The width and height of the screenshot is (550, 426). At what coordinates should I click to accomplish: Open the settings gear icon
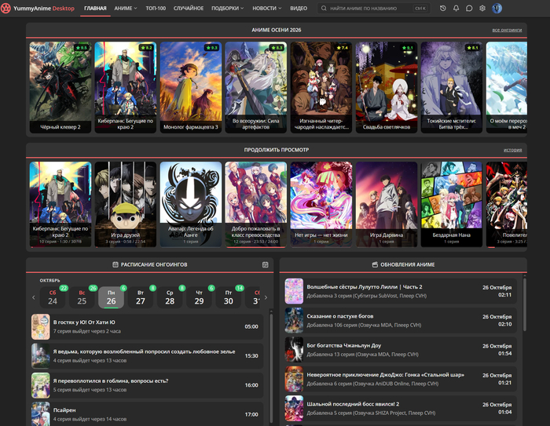coord(482,8)
